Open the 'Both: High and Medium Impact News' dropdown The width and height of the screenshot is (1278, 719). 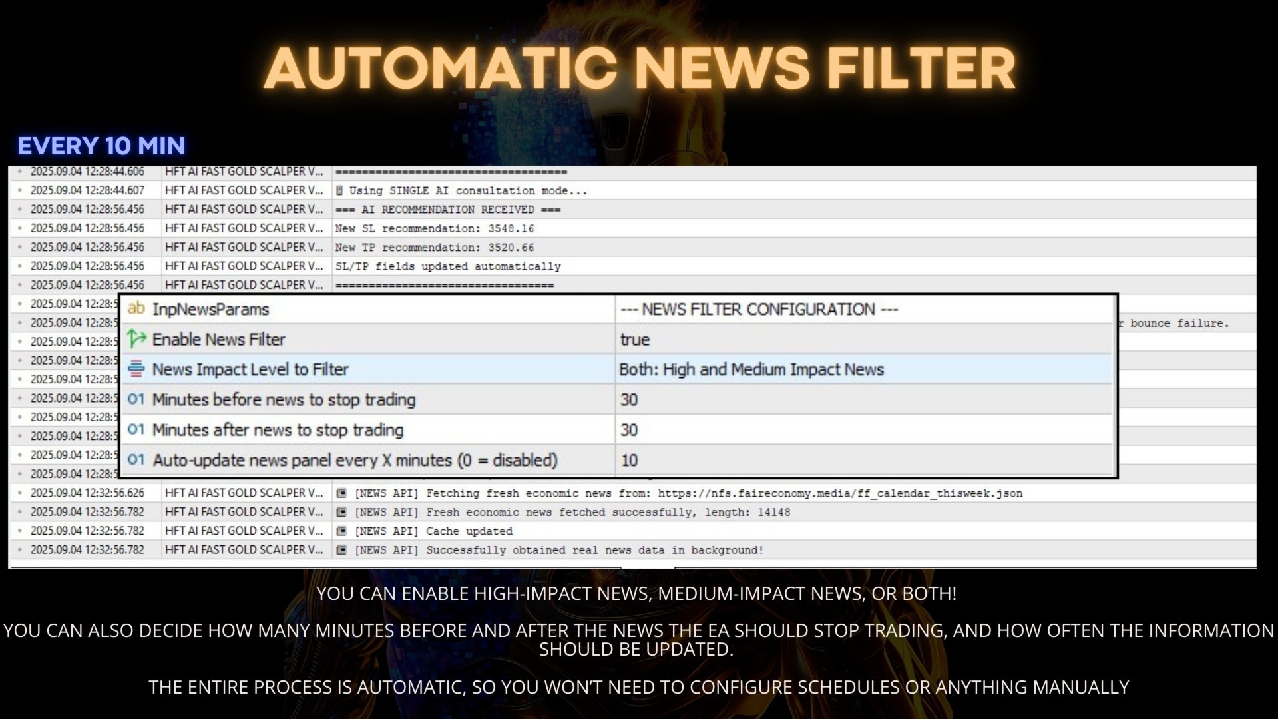(751, 370)
